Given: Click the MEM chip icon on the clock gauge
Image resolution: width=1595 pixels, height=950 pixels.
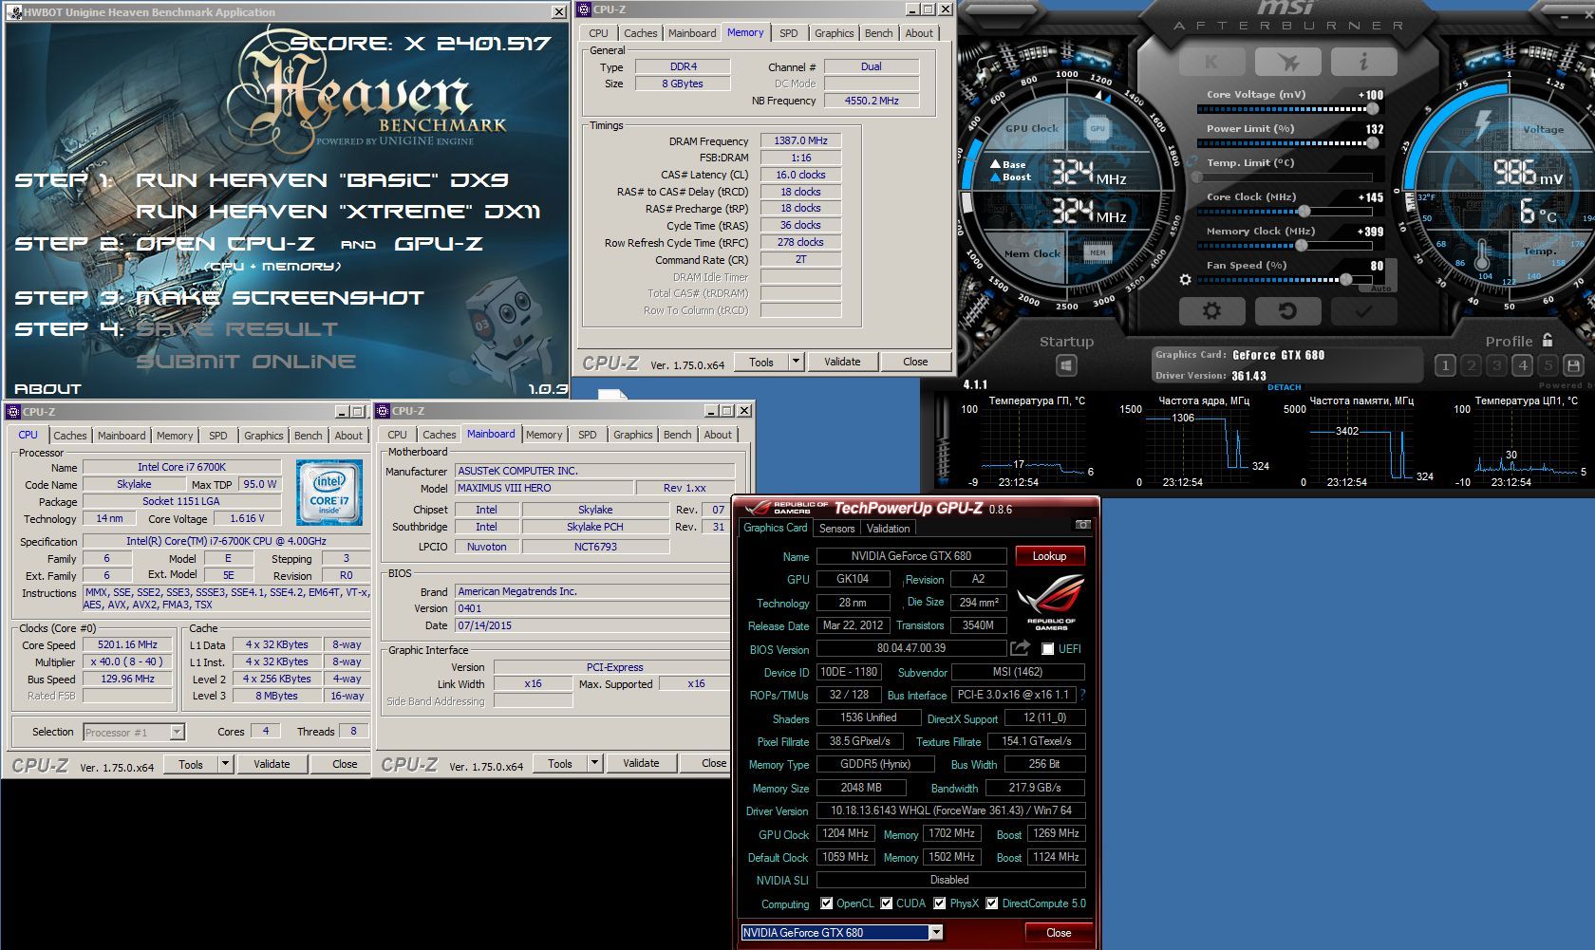Looking at the screenshot, I should (1098, 252).
